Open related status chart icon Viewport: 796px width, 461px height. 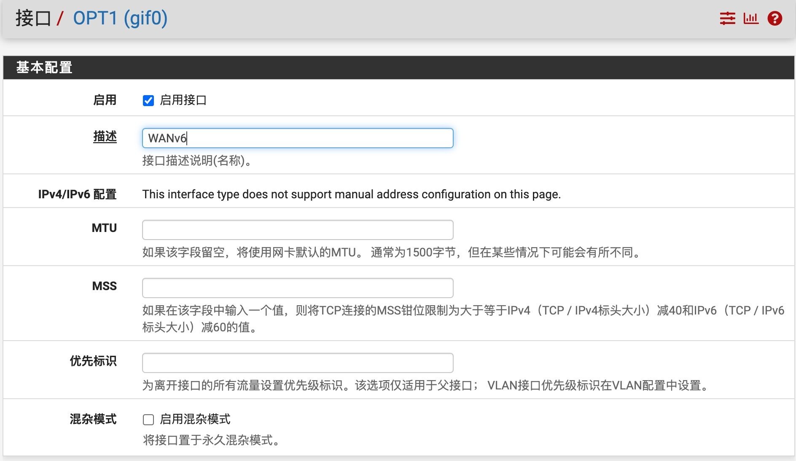coord(751,19)
